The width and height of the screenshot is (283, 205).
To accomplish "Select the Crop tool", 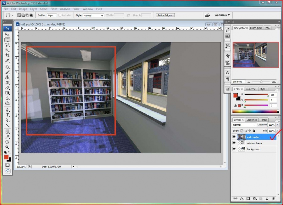I will [7, 55].
